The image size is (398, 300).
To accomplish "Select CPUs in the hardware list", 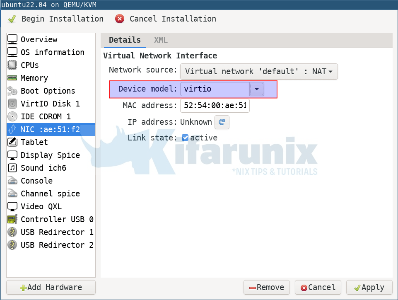I will (x=51, y=65).
